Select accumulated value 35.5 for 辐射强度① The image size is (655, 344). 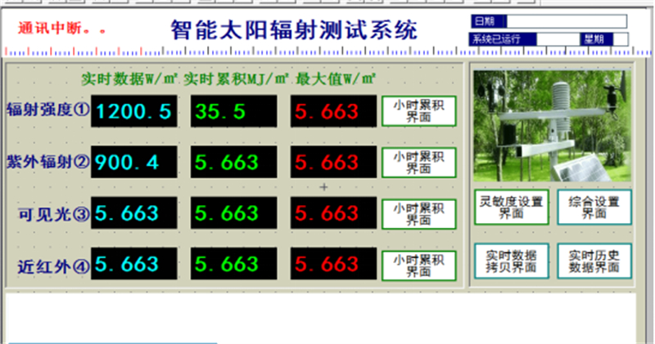pos(233,111)
